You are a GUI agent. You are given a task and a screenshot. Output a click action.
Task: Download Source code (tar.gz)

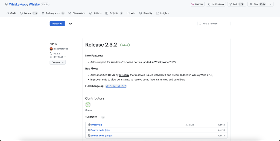point(101,136)
